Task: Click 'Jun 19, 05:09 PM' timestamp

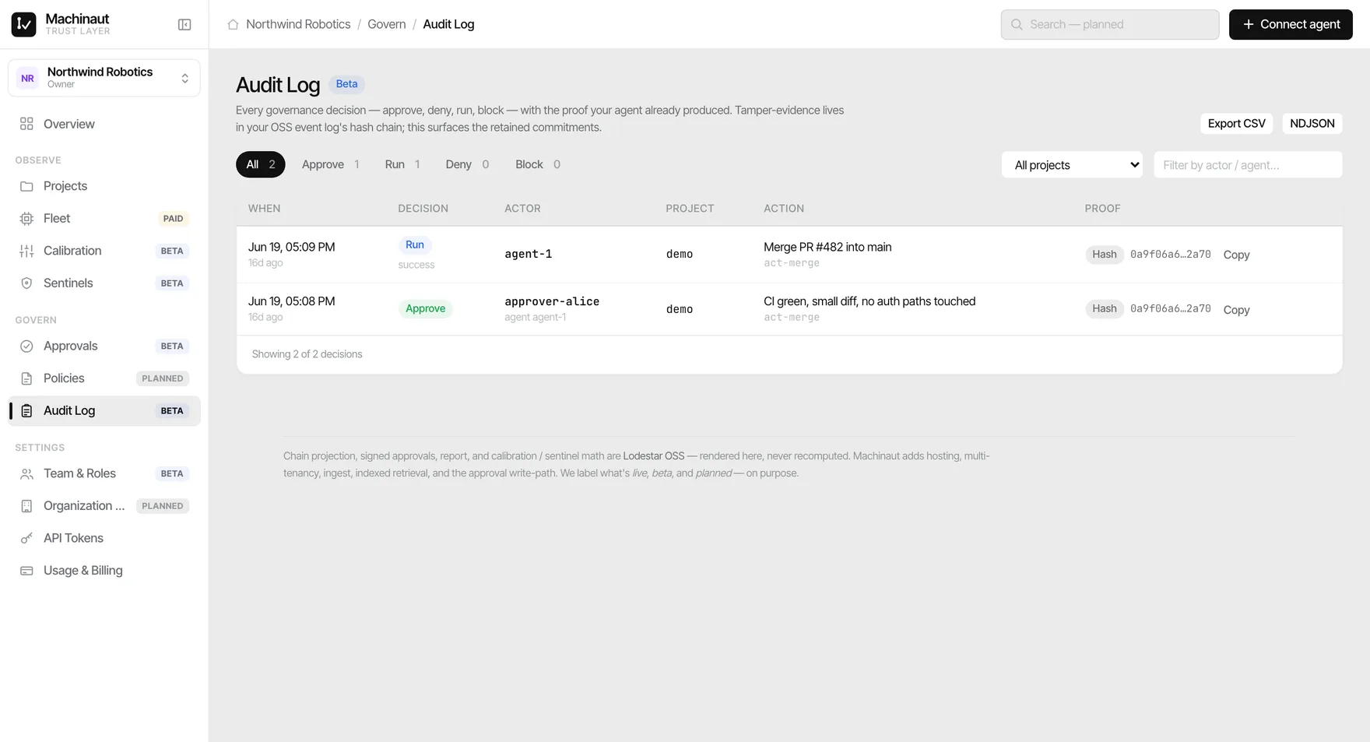Action: tap(292, 248)
